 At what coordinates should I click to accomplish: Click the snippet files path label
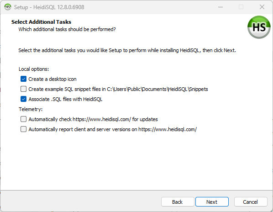[118, 89]
